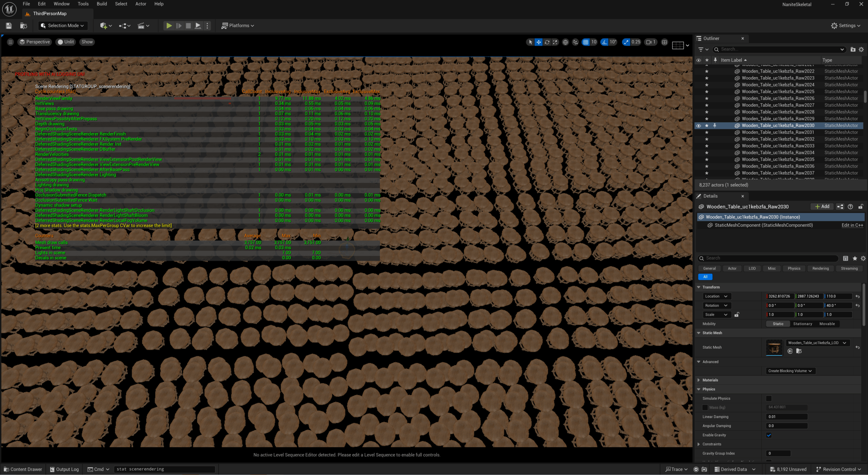The height and width of the screenshot is (475, 868).
Task: Open the Cinematics clapperboard menu
Action: (x=143, y=26)
